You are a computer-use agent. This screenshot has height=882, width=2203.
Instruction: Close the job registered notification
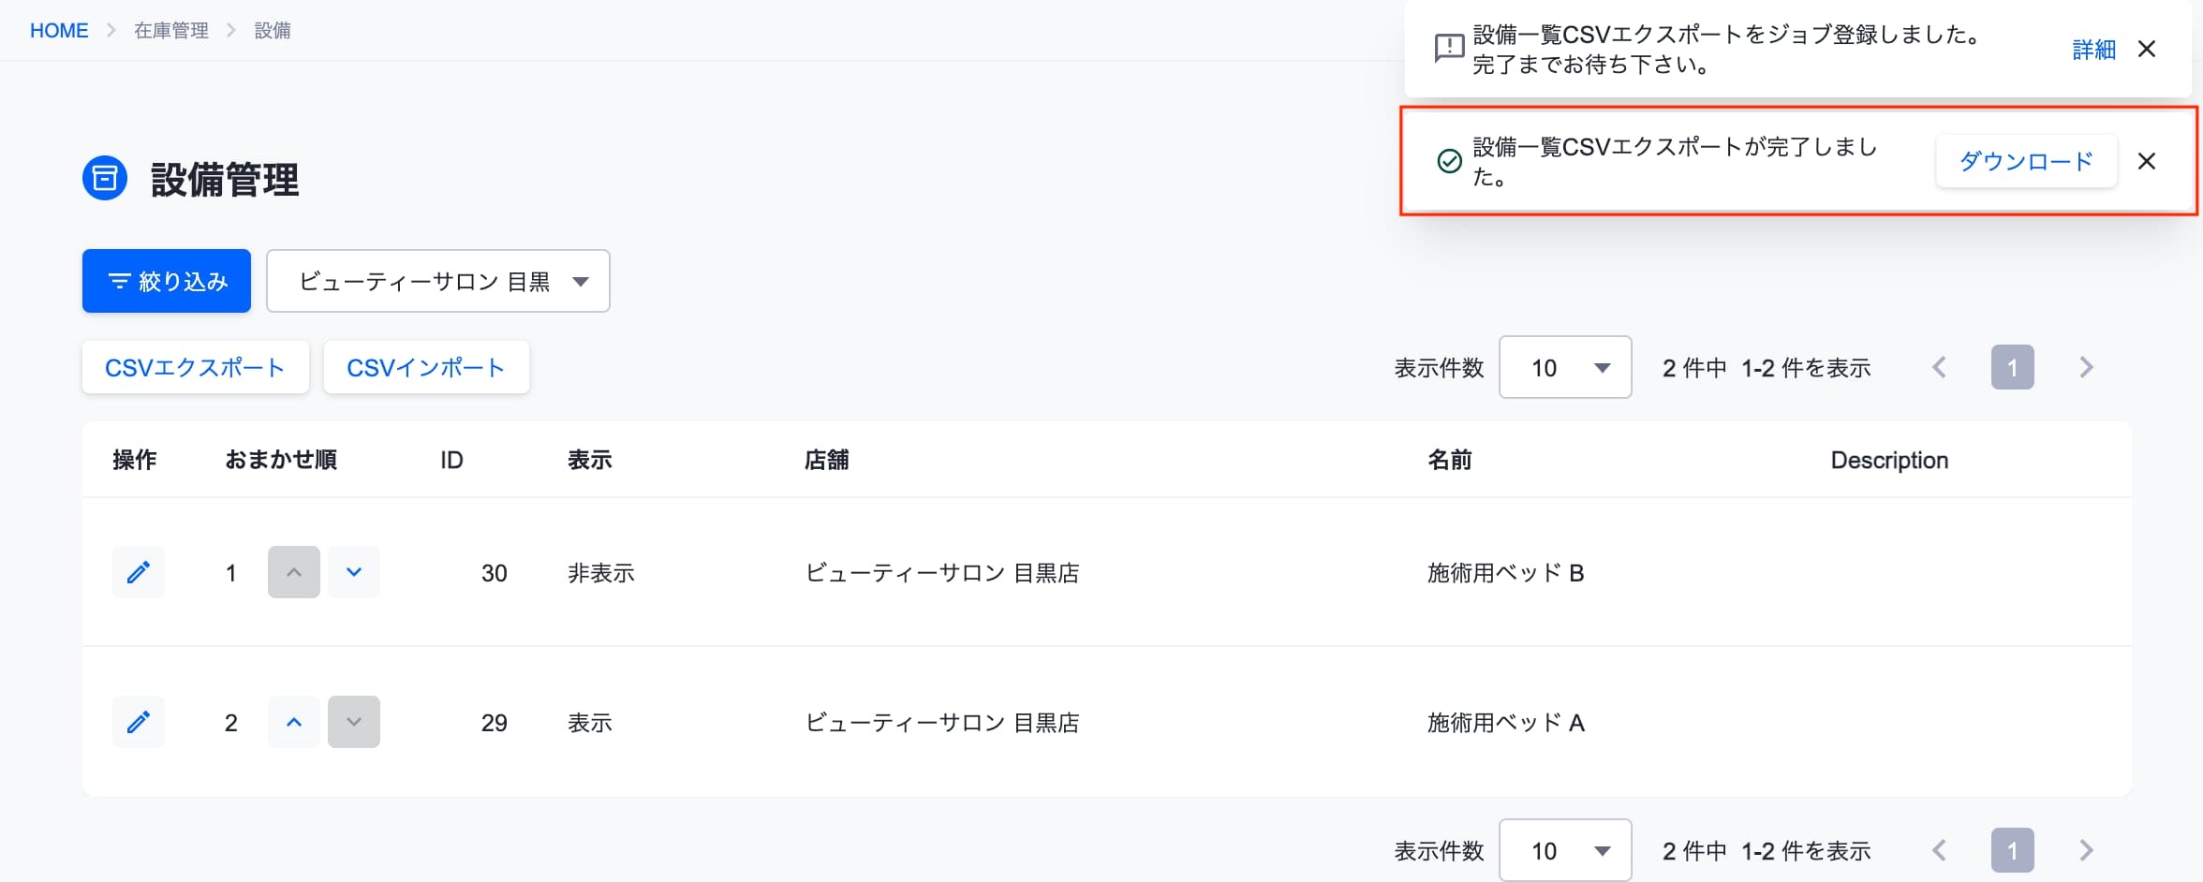[x=2147, y=49]
